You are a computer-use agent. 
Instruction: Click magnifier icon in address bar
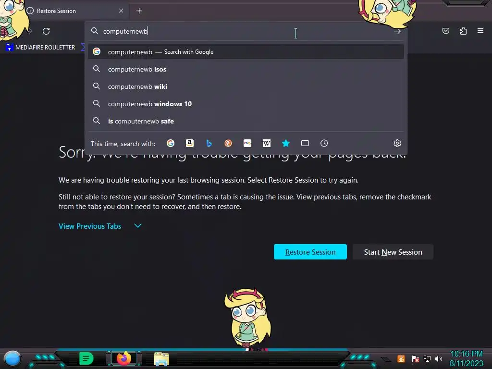[x=95, y=31]
